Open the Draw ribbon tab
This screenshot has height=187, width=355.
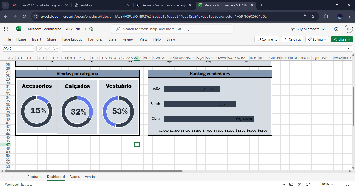pyautogui.click(x=171, y=39)
